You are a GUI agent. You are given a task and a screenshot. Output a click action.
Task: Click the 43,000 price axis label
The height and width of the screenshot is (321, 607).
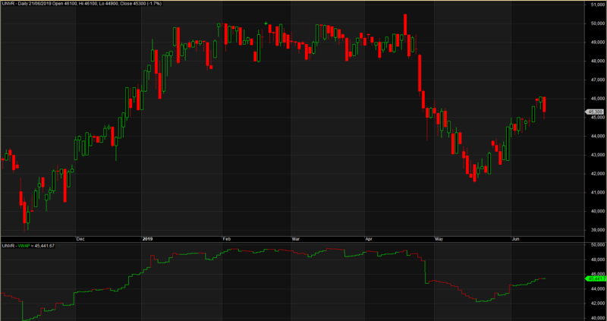[599, 155]
